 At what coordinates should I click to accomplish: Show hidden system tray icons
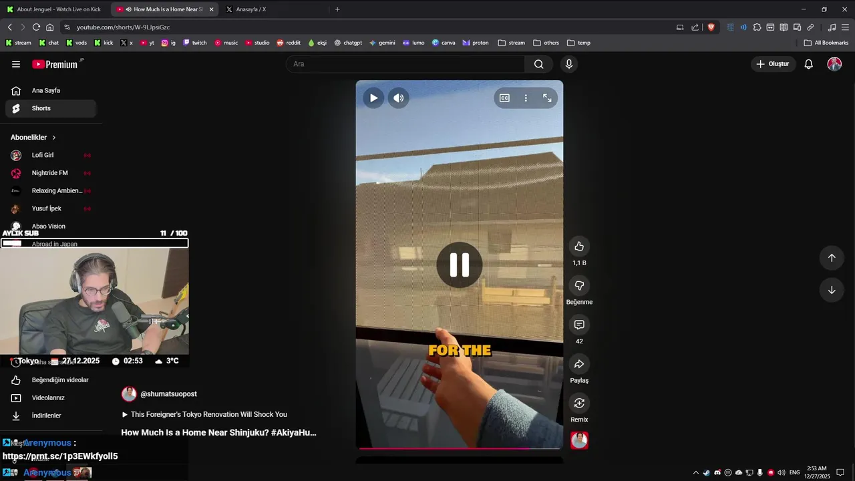695,472
